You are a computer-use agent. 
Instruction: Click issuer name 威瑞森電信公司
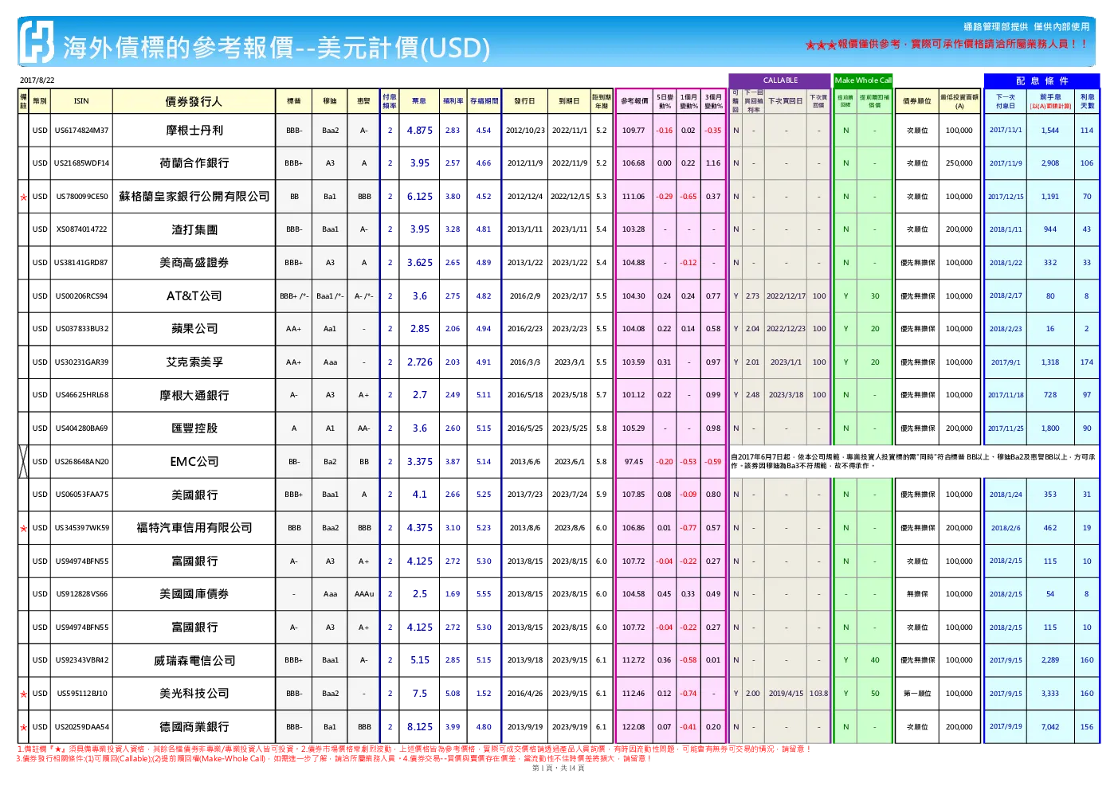coord(194,660)
